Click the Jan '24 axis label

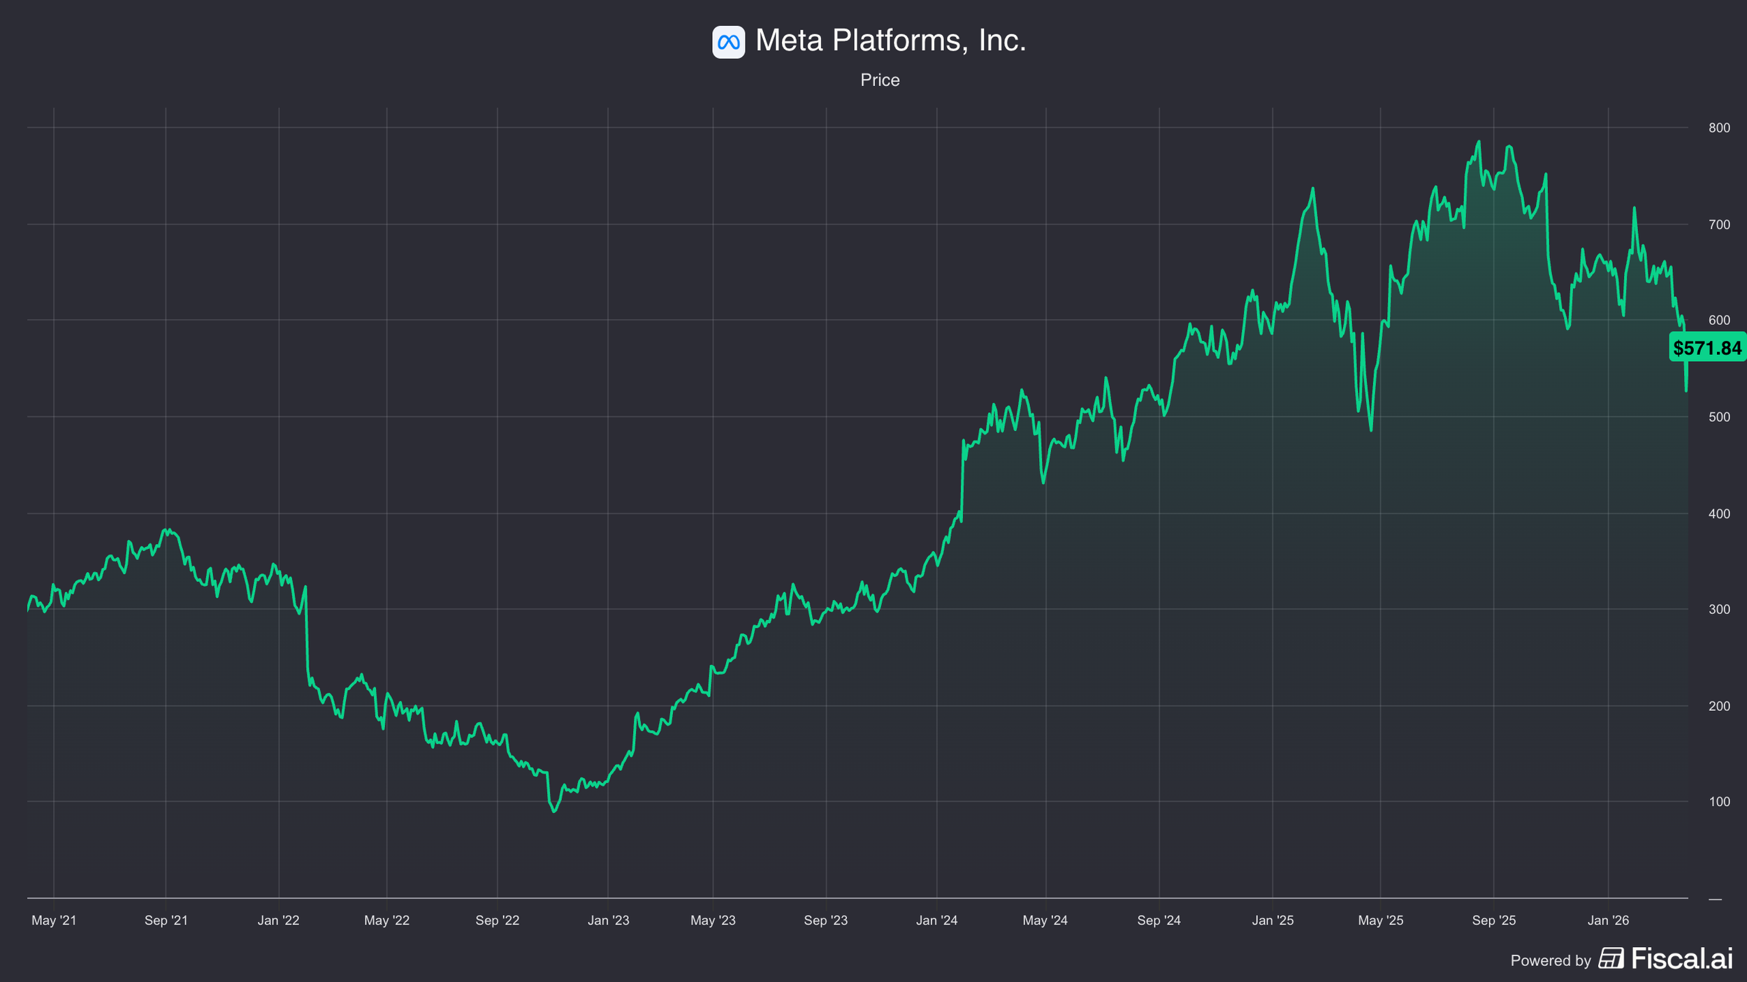(936, 921)
